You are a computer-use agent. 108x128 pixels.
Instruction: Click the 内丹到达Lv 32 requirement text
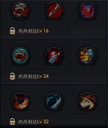[x=33, y=122]
